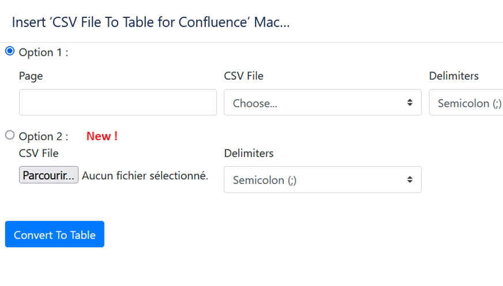This screenshot has width=503, height=286.
Task: Click the "Delimiters" label under Option 2
Action: click(x=249, y=153)
